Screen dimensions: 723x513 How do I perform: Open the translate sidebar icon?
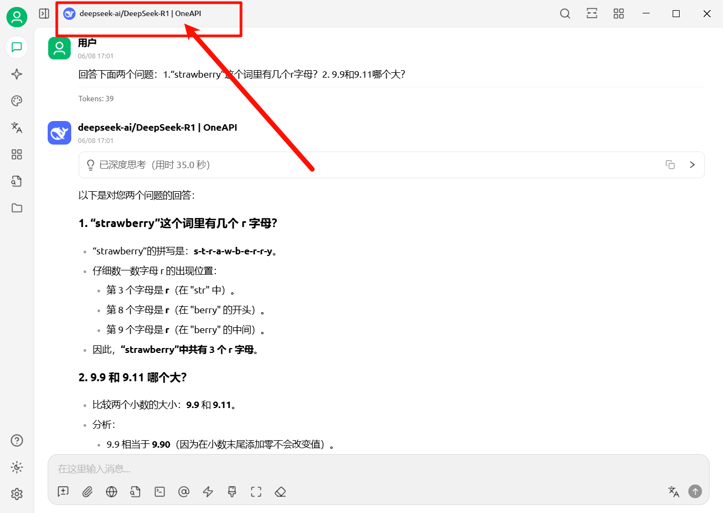17,127
